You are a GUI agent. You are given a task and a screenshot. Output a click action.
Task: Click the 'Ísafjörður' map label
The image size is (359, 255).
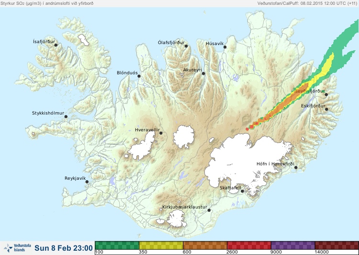pyautogui.click(x=44, y=42)
